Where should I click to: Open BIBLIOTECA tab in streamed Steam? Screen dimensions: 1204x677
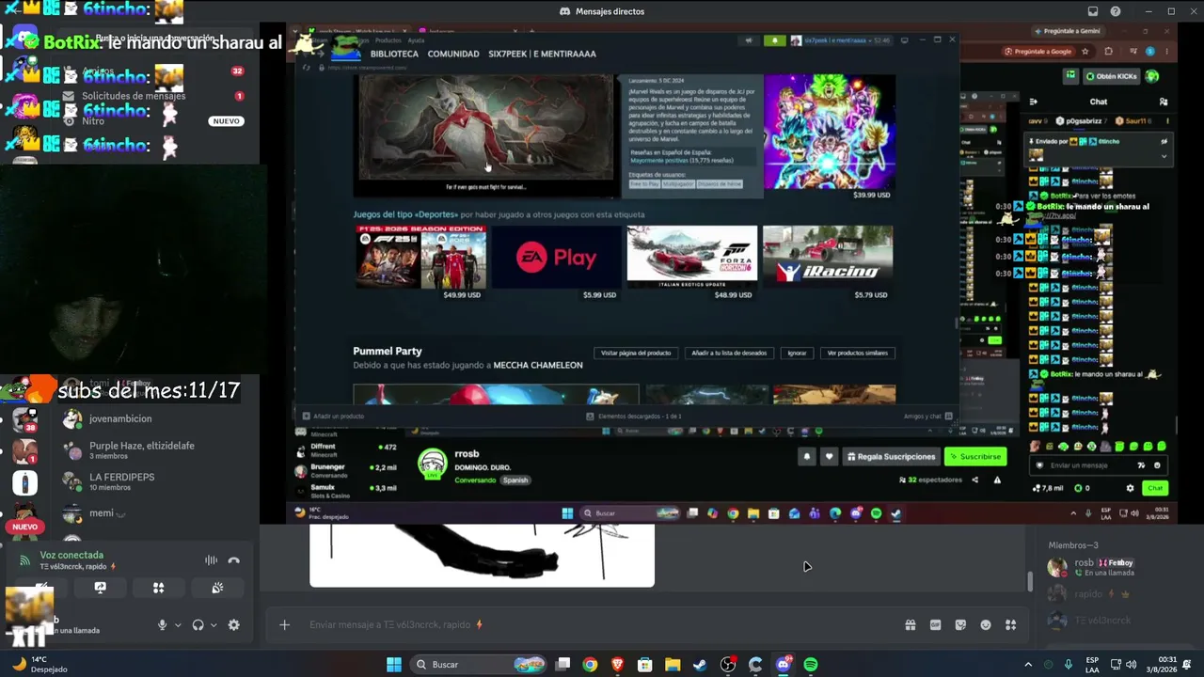(394, 54)
